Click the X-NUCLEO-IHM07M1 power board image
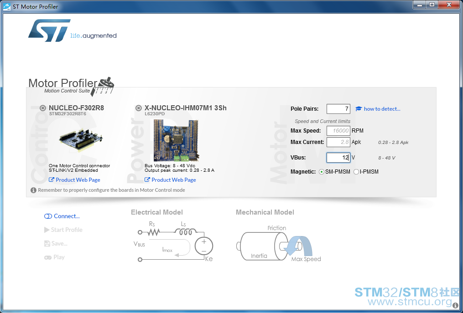The image size is (463, 313). point(176,140)
